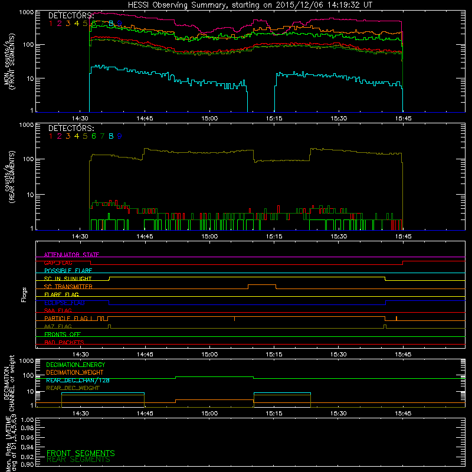Click the PARTICLE_FLAG spike near 15:06
This screenshot has width=472, height=472.
pos(234,319)
